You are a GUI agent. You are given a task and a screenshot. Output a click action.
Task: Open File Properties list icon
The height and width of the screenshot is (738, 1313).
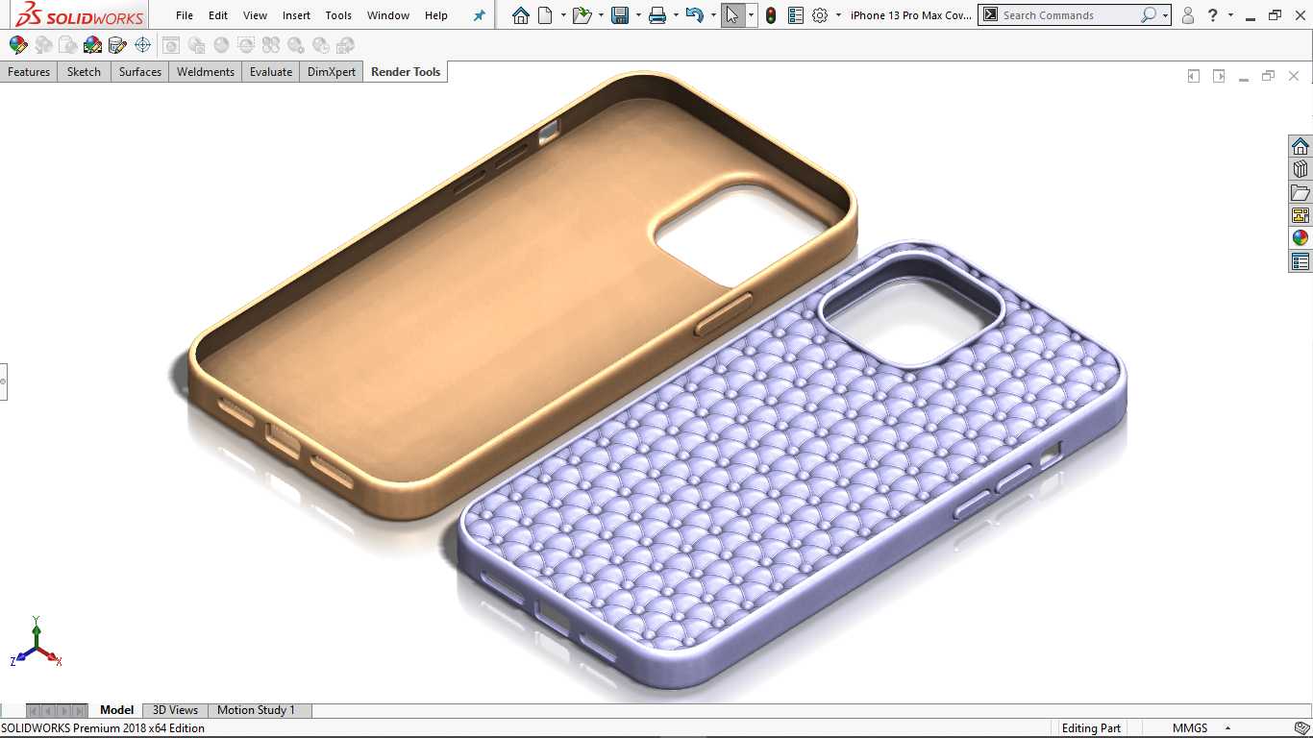pyautogui.click(x=795, y=15)
